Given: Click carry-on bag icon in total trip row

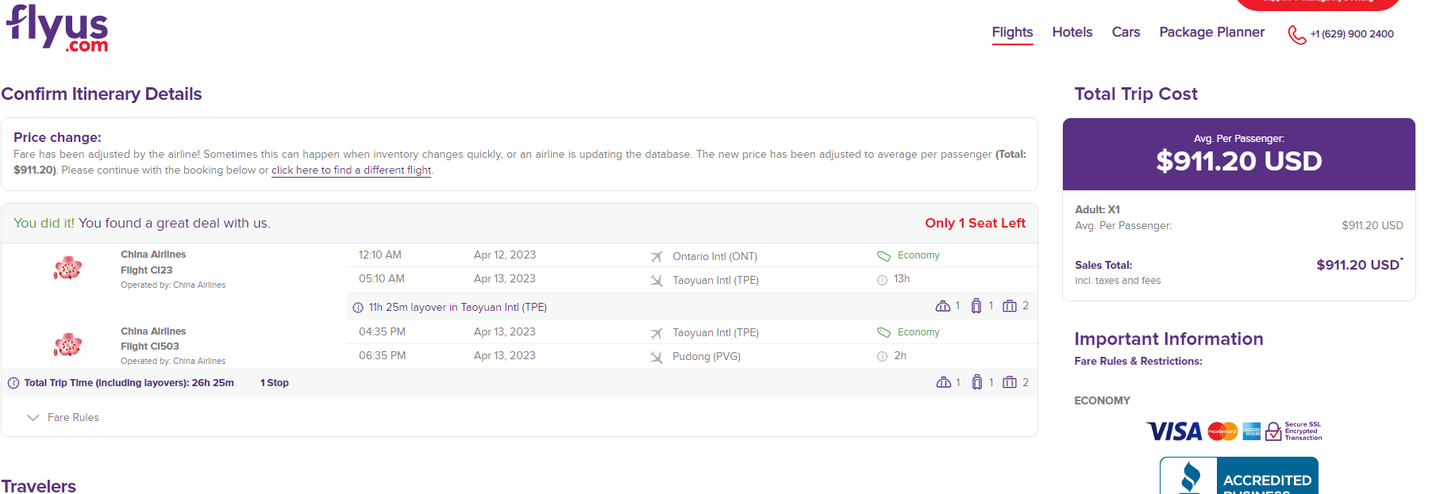Looking at the screenshot, I should pos(976,382).
